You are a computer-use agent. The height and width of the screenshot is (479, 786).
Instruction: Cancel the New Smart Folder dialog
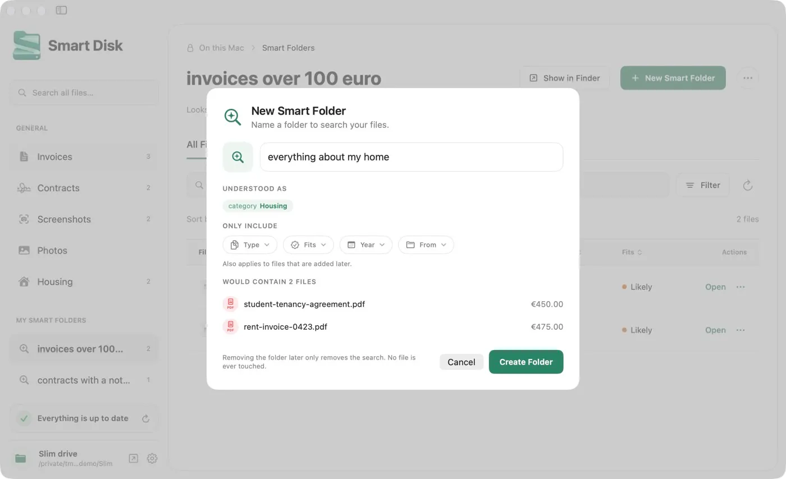click(x=461, y=362)
